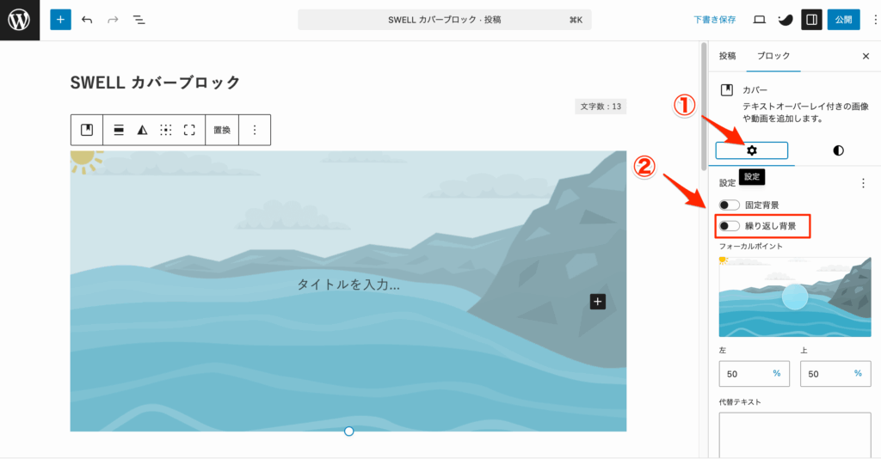The image size is (881, 459).
Task: Change block alignment in toolbar
Action: (x=119, y=130)
